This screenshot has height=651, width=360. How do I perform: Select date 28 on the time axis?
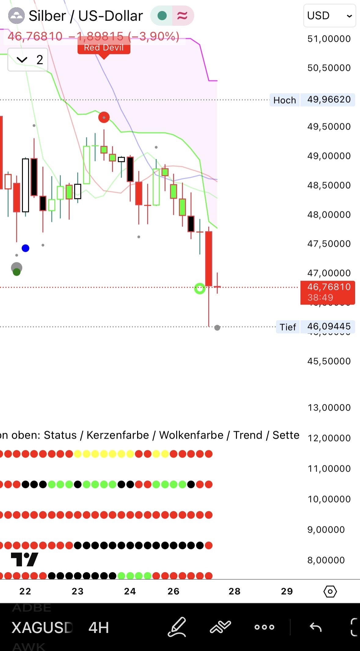tap(235, 591)
